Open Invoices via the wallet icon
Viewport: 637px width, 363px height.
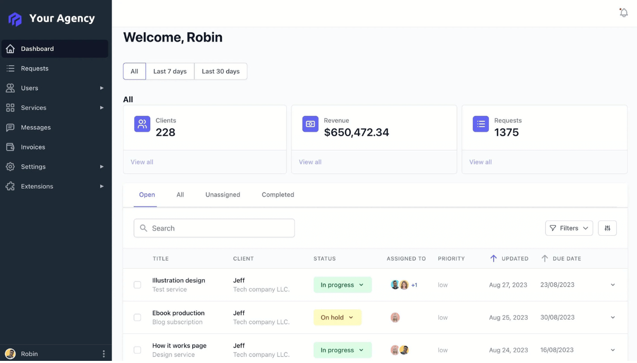pyautogui.click(x=10, y=147)
